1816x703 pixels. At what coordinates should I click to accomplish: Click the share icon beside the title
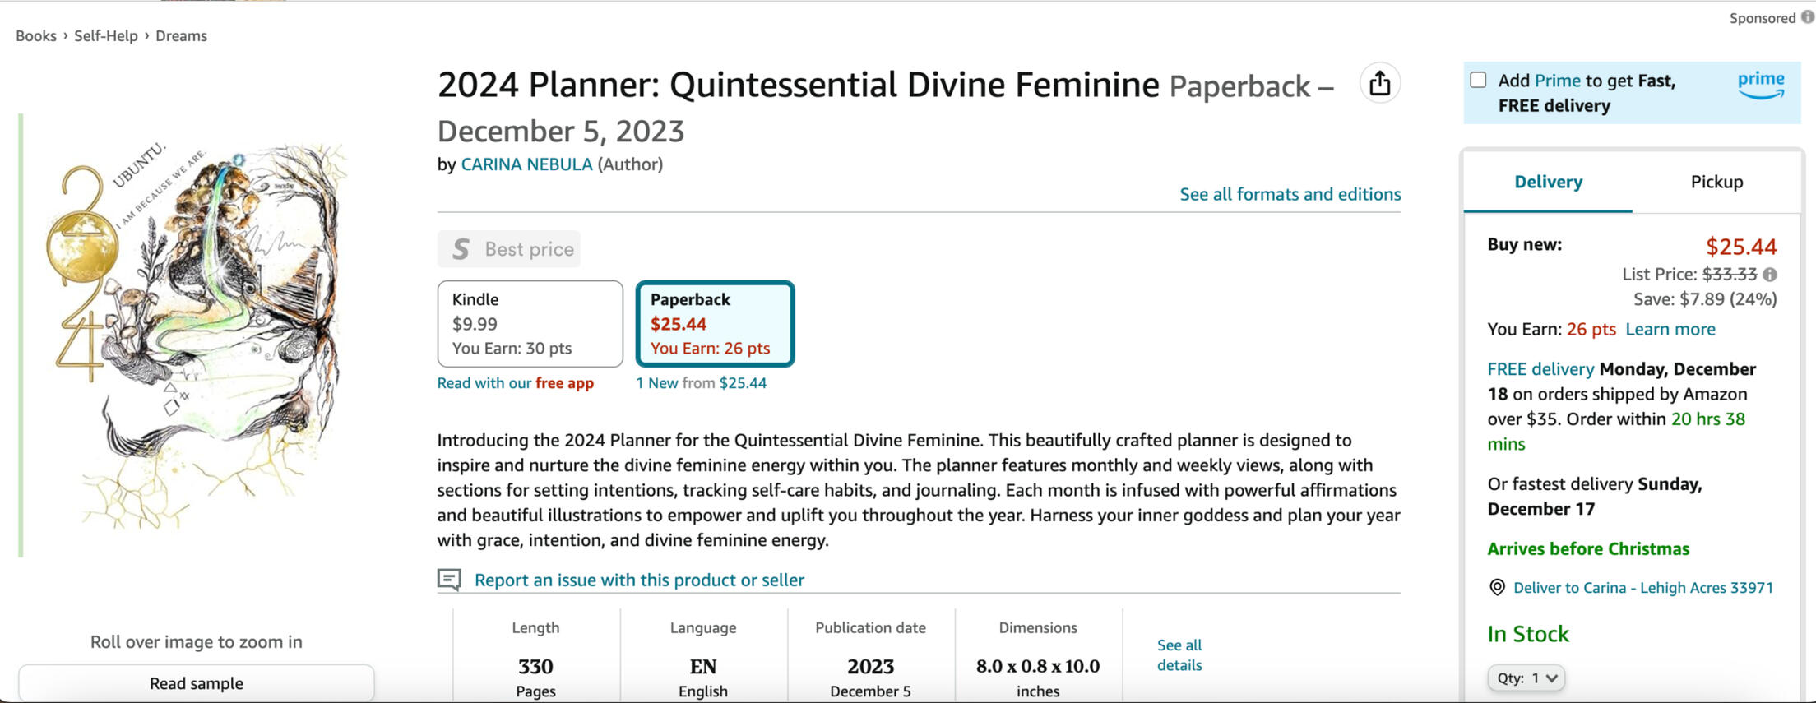(x=1379, y=83)
